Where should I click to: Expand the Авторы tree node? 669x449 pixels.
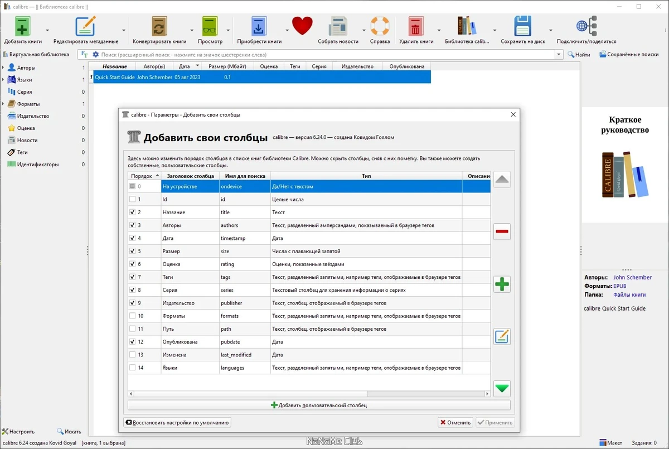point(3,67)
